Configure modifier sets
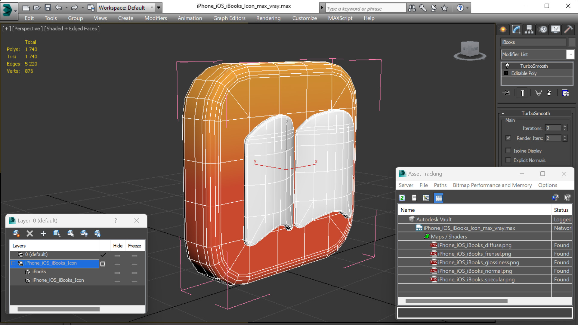This screenshot has height=325, width=578. (565, 93)
